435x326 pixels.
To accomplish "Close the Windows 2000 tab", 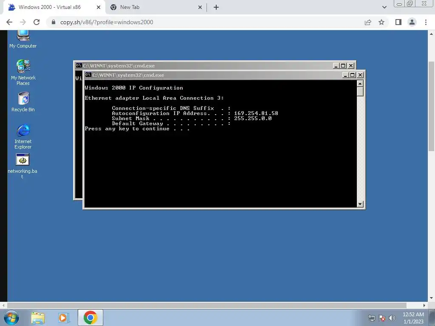I will click(99, 8).
